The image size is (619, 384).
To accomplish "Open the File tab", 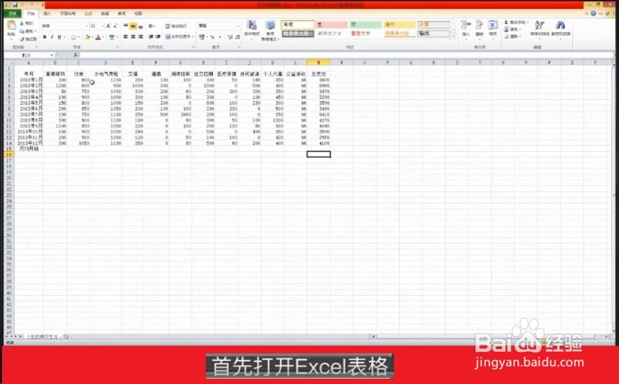I will pyautogui.click(x=13, y=14).
